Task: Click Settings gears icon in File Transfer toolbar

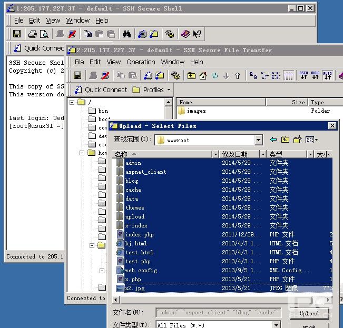Action: (x=175, y=76)
